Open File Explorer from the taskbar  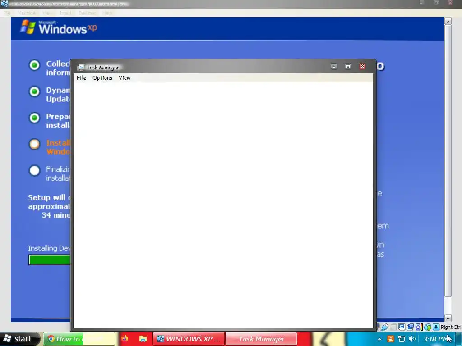click(143, 339)
